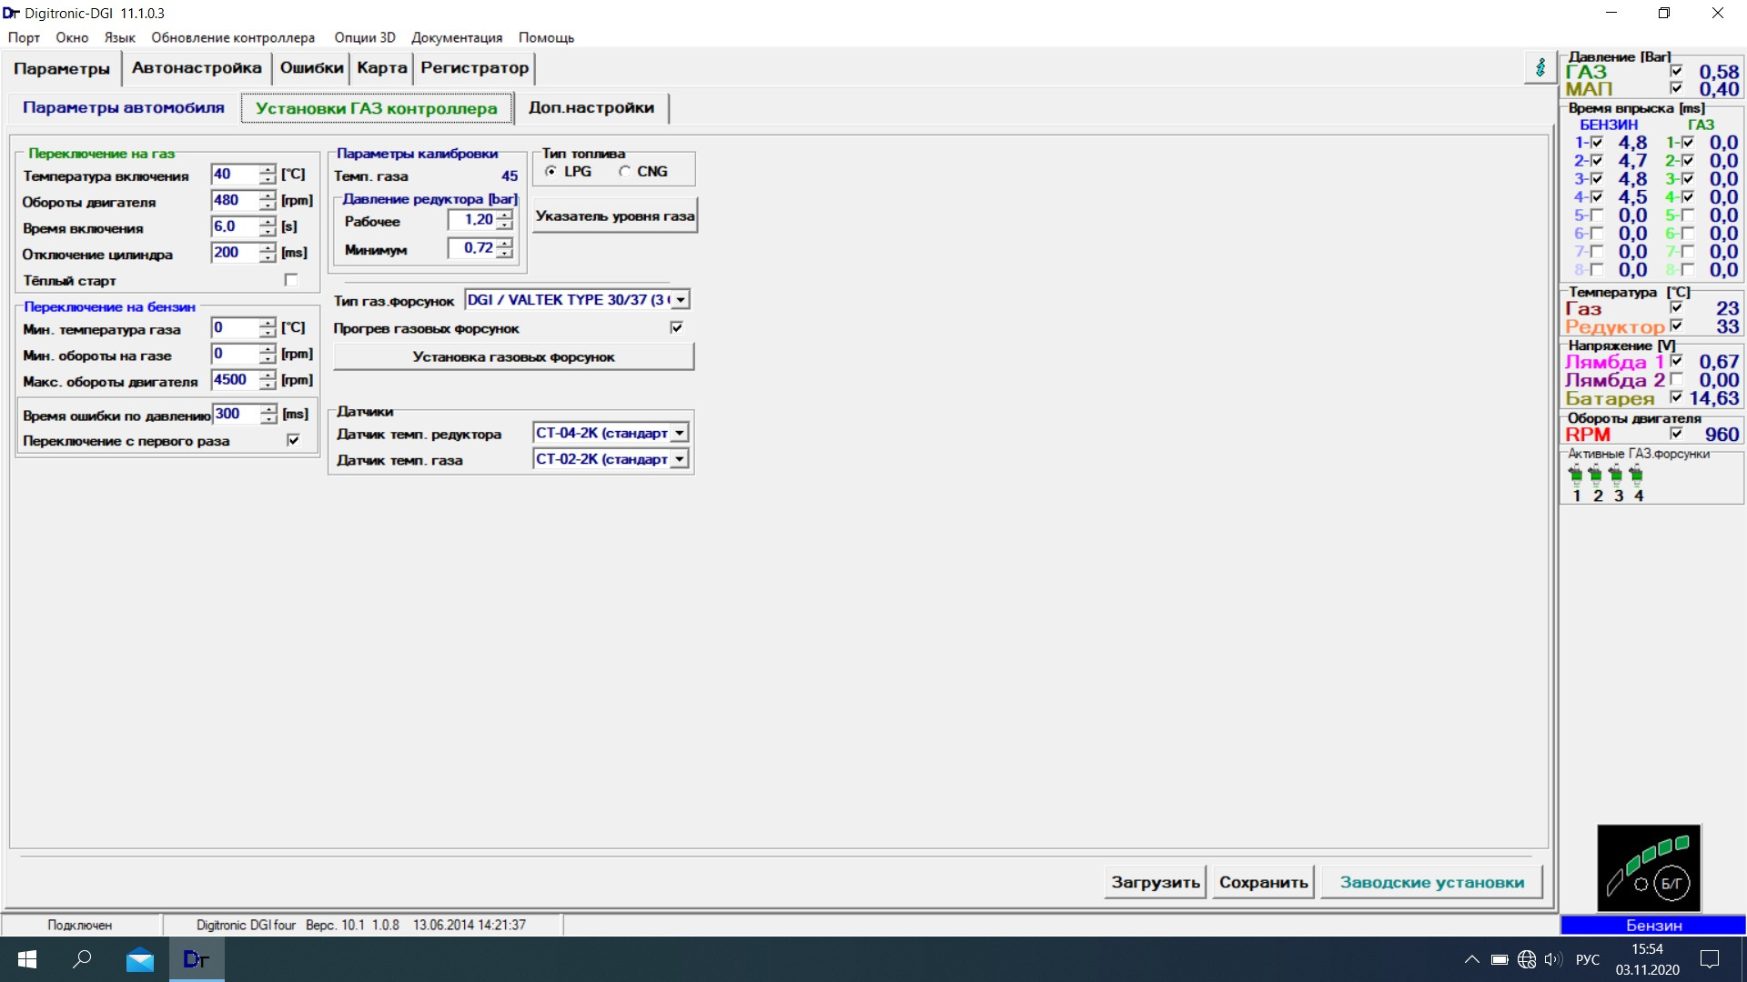The width and height of the screenshot is (1747, 982).
Task: Click Время ошибки по давлению field
Action: point(237,414)
